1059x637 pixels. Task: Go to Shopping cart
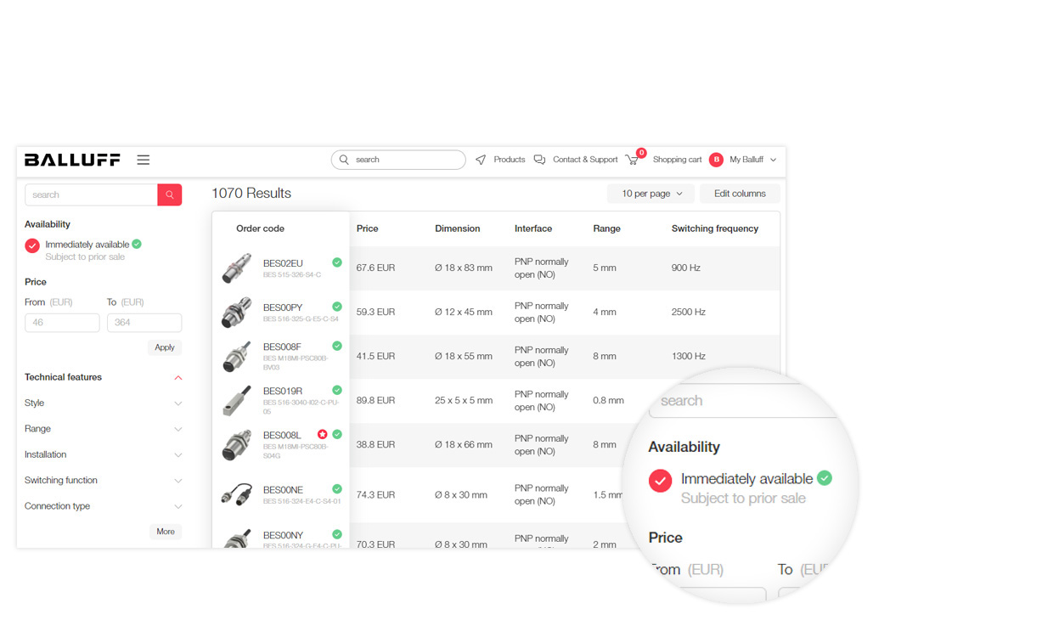click(x=677, y=160)
